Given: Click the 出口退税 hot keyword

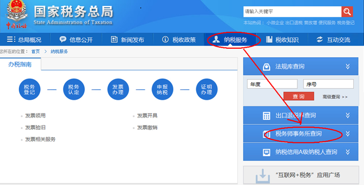Looking at the screenshot, I should [294, 23].
